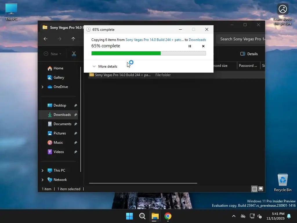Launch Google Chrome from taskbar
Image resolution: width=297 pixels, height=223 pixels.
click(168, 216)
